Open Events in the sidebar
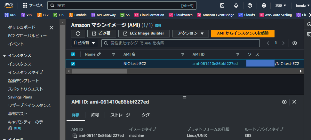Image resolution: width=311 pixels, height=140 pixels. pos(16,44)
